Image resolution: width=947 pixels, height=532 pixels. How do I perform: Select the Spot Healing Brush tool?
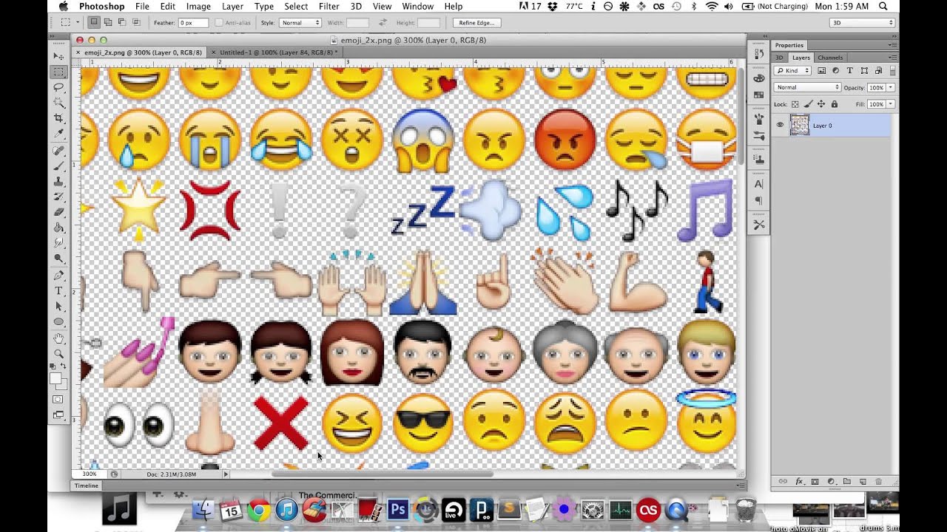[58, 151]
